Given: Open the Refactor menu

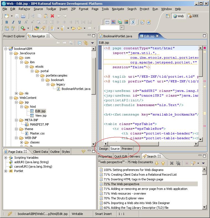Looking at the screenshot, I should point(24,9).
